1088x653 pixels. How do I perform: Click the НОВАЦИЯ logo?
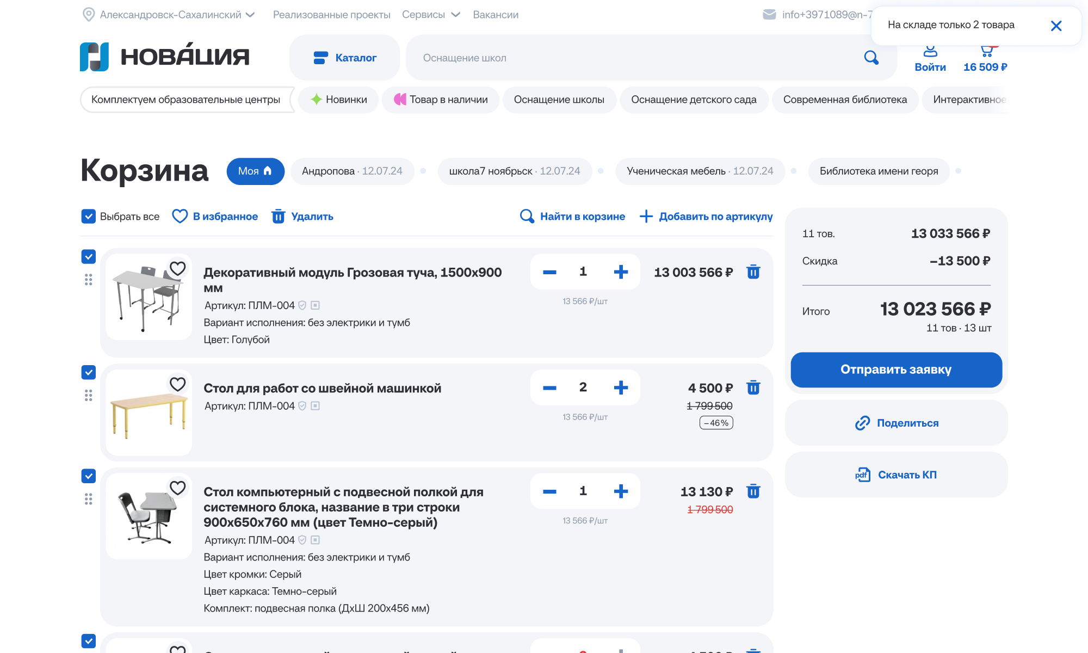[x=165, y=57]
